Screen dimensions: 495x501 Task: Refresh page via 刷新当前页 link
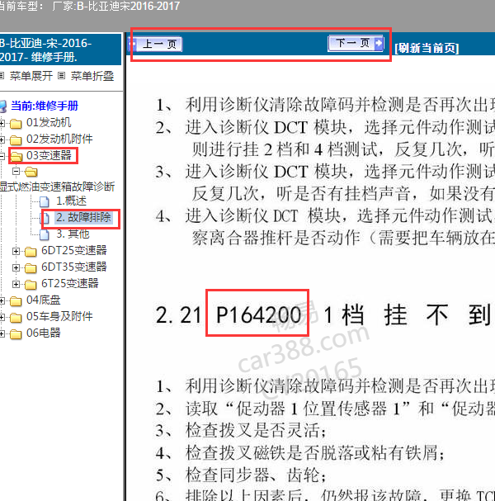pos(427,48)
